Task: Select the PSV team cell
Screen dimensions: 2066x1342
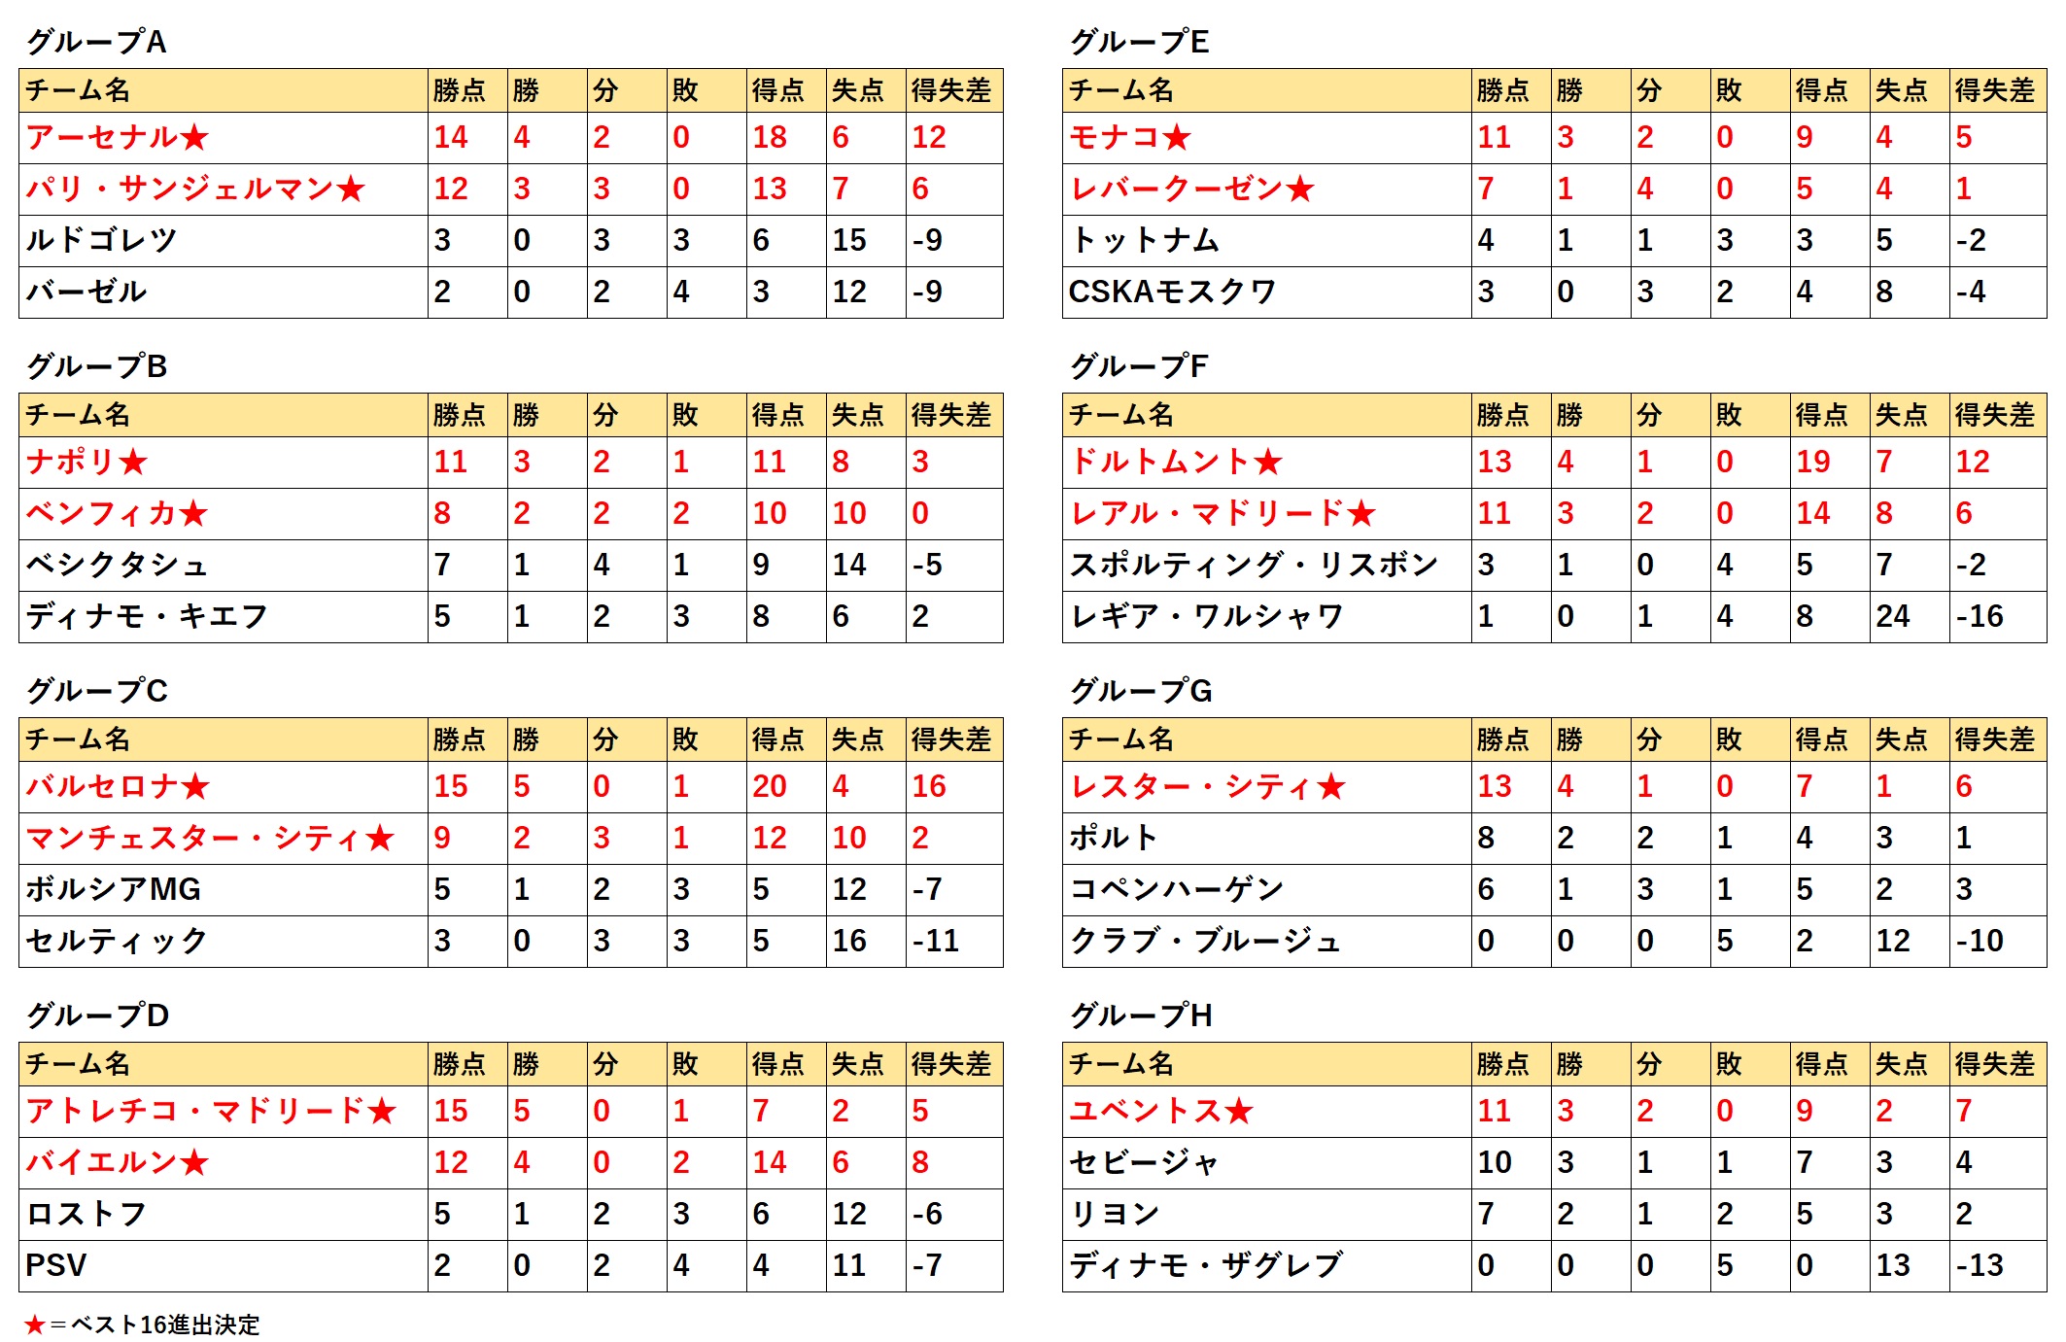Action: tap(224, 1265)
